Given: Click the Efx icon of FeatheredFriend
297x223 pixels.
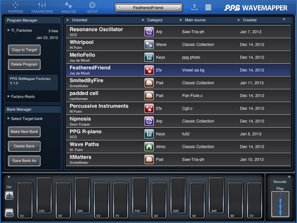Looking at the screenshot, I should pos(149,70).
